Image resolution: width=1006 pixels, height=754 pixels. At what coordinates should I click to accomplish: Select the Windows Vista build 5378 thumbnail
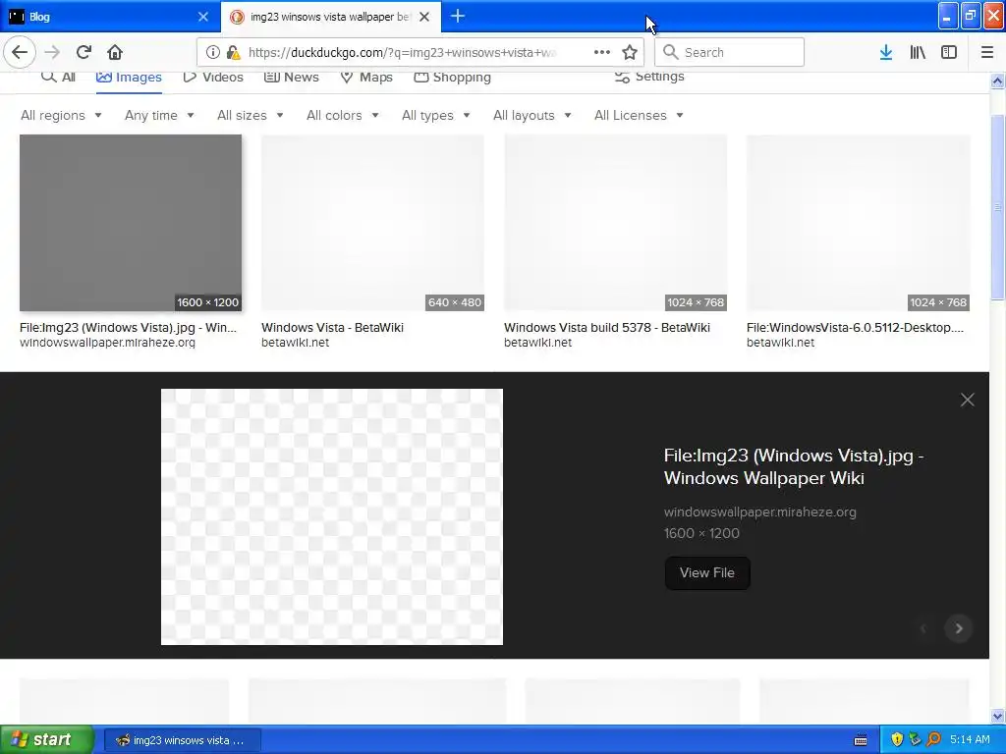[x=615, y=223]
